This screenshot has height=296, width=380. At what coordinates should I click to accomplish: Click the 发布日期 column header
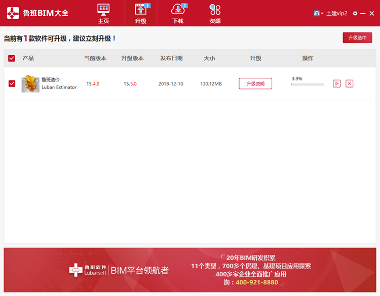click(171, 58)
